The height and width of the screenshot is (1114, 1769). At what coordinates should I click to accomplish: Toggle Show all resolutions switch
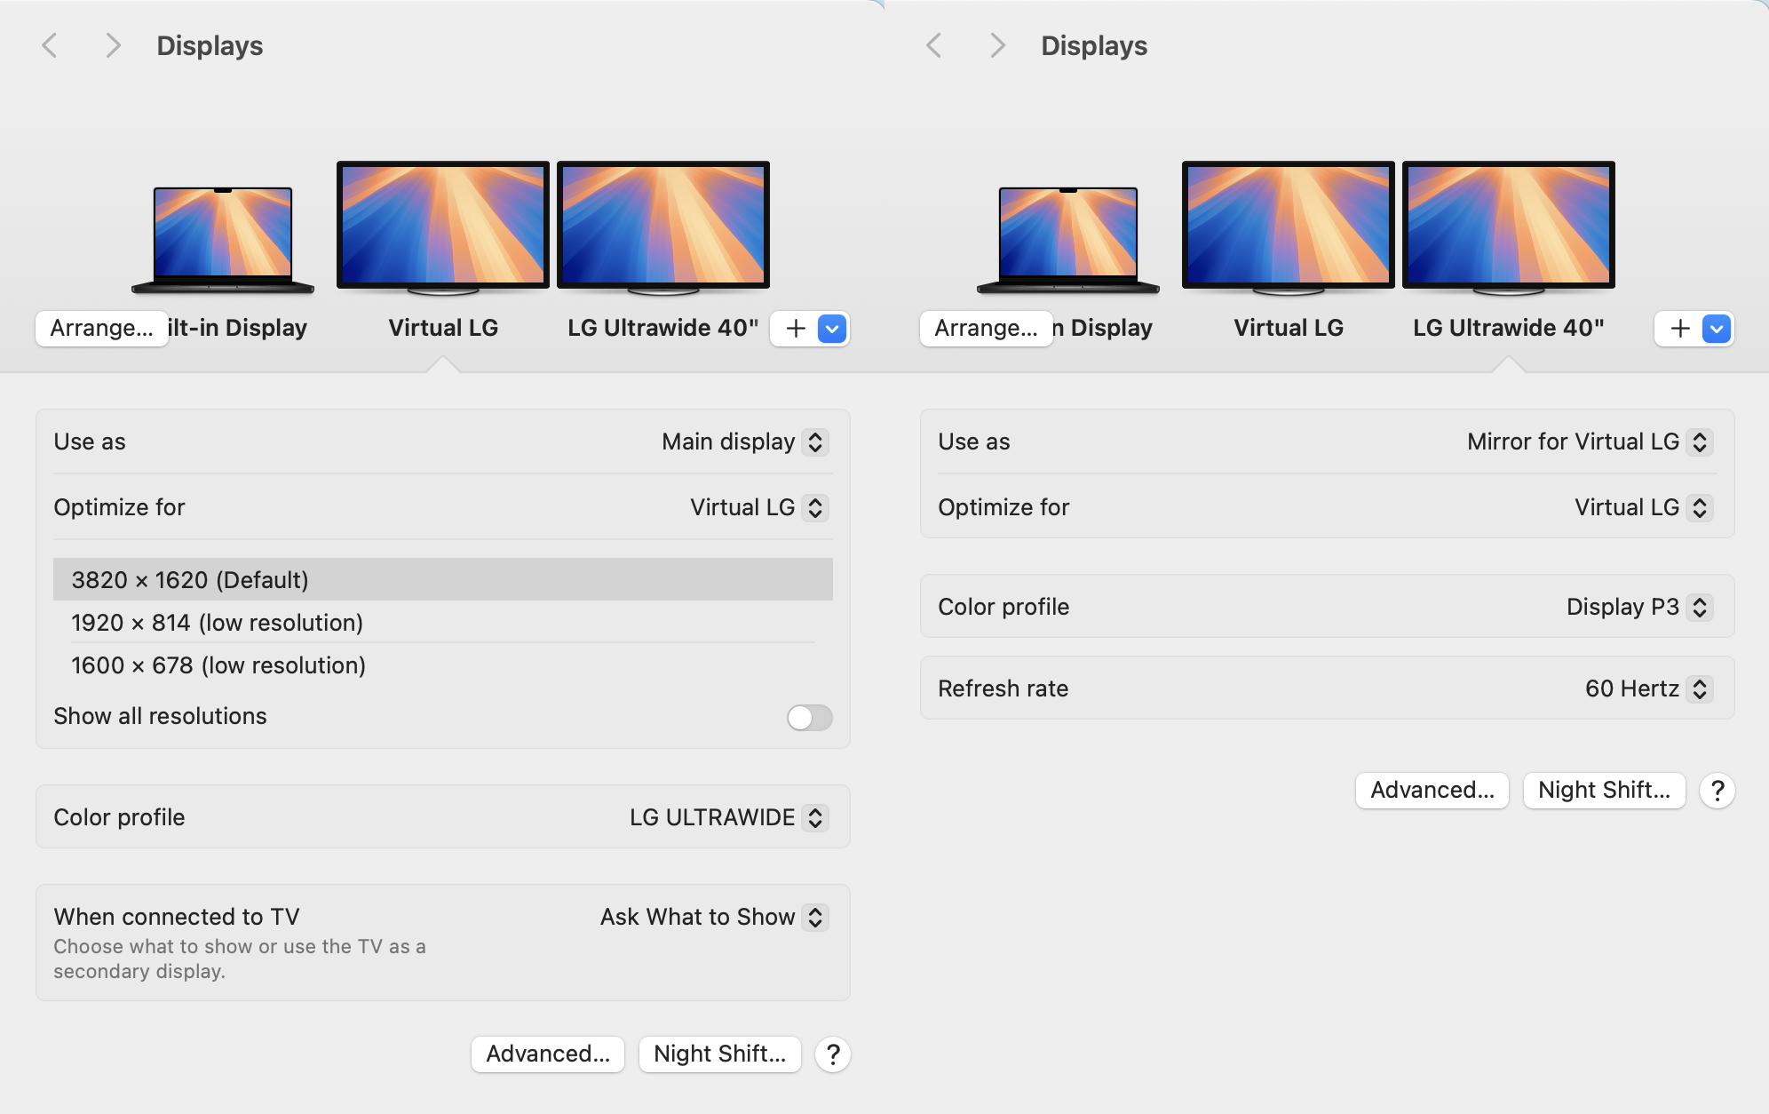pos(809,718)
